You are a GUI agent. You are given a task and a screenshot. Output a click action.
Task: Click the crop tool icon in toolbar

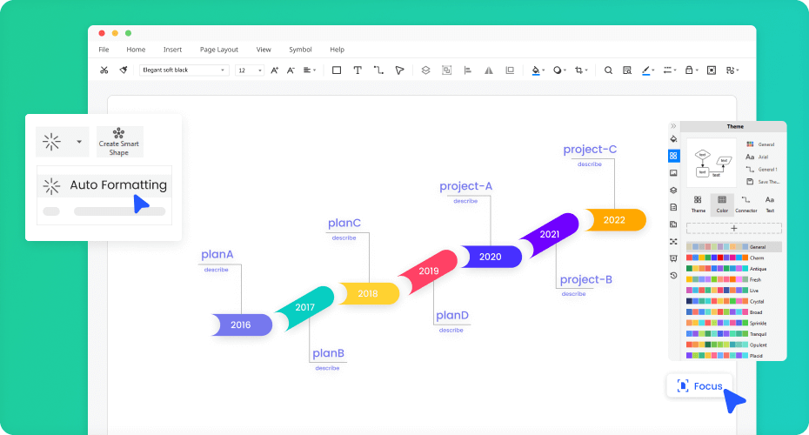[x=579, y=70]
